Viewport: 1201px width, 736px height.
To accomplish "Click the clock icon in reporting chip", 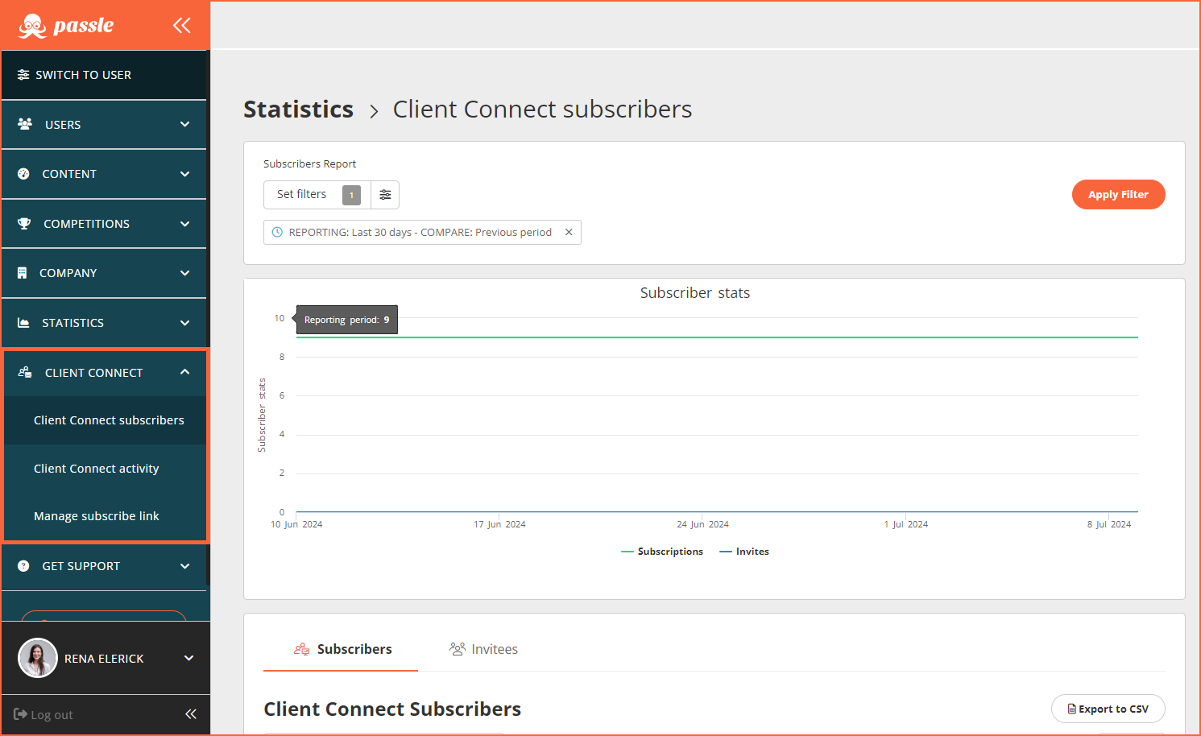I will pos(277,232).
